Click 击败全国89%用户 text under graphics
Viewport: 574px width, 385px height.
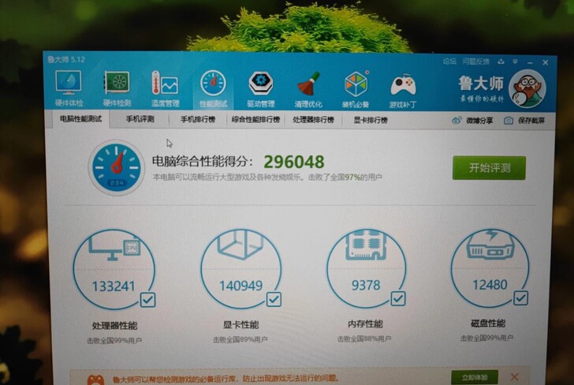tap(240, 339)
